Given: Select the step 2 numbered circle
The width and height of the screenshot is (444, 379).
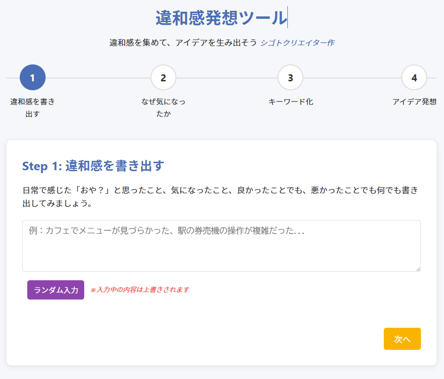Looking at the screenshot, I should pos(163,78).
